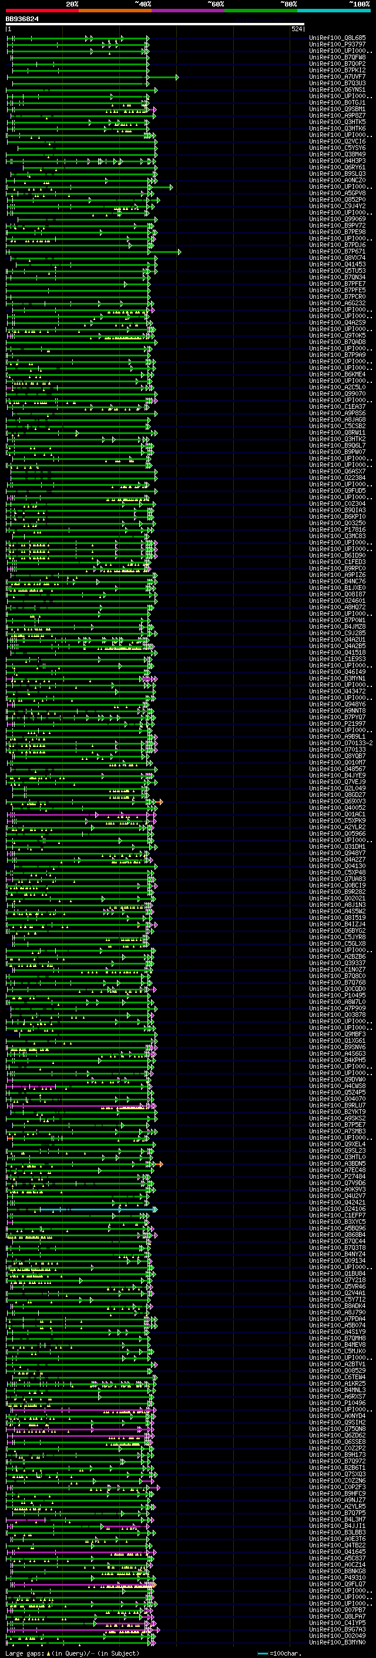
Task: Select the UniRef100_Q852P0 label
Action: 337,199
